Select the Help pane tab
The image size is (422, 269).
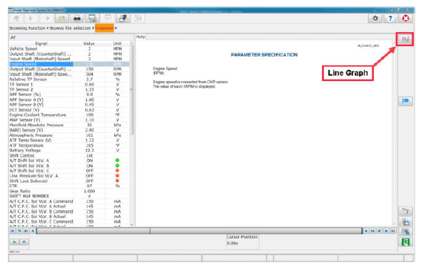tap(140, 36)
